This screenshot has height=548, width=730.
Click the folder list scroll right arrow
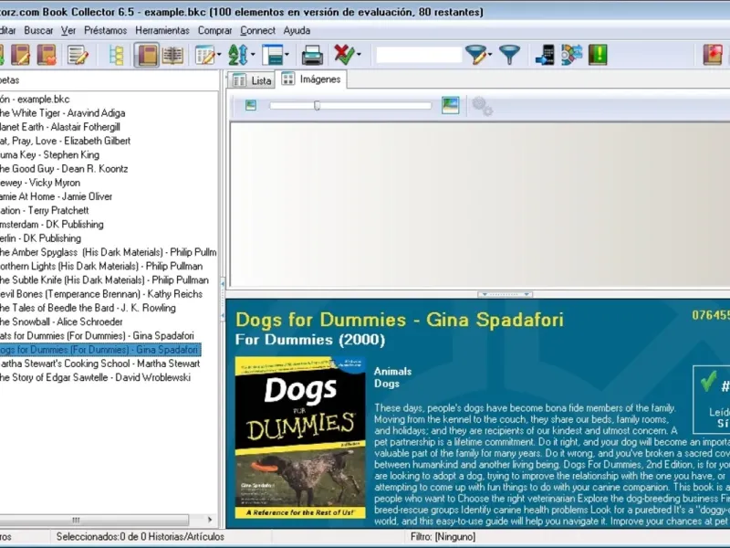click(x=210, y=520)
